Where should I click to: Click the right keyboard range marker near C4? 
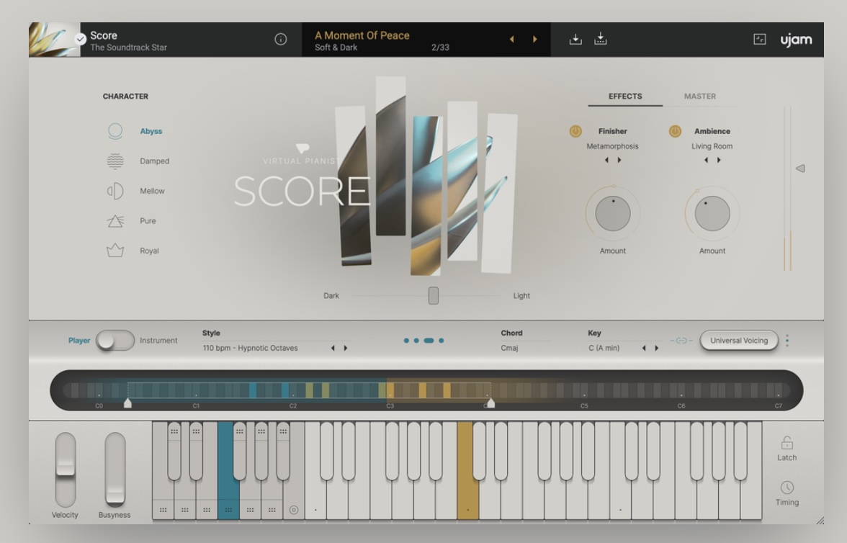click(490, 403)
